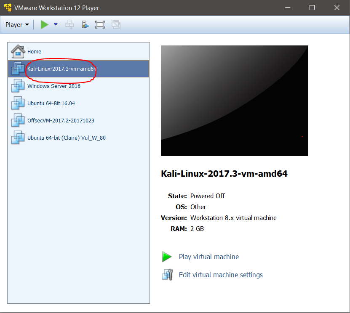350x313 pixels.
Task: Close the VMware Workstation Player window
Action: click(x=337, y=8)
